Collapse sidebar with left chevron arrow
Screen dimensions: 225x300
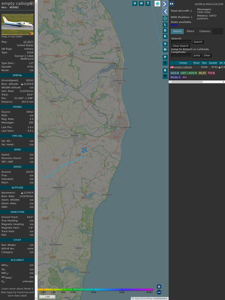tap(165, 12)
